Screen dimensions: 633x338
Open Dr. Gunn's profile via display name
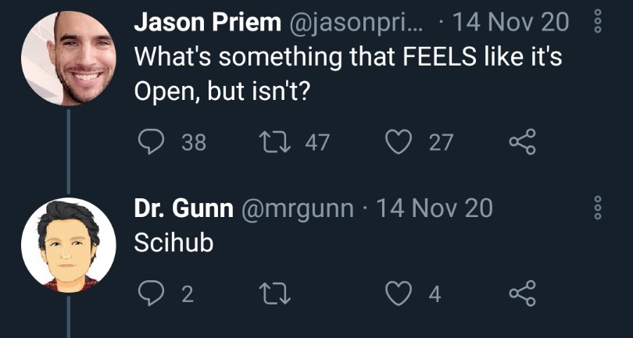184,209
